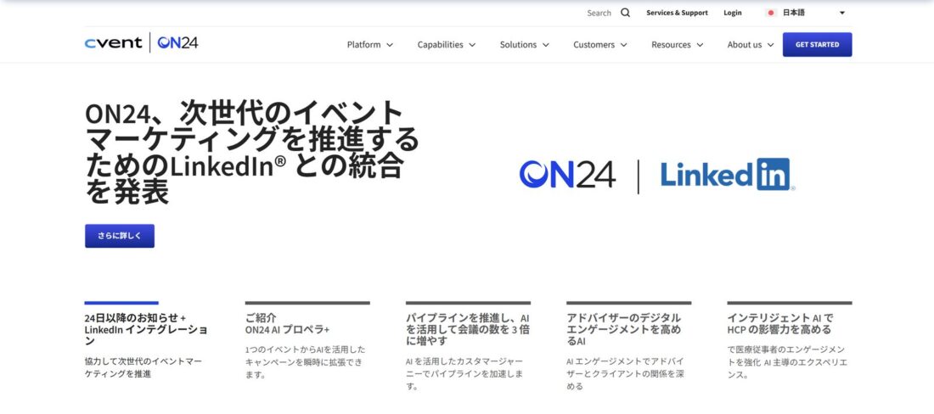Open the Services & Support link
This screenshot has height=414, width=934.
678,13
